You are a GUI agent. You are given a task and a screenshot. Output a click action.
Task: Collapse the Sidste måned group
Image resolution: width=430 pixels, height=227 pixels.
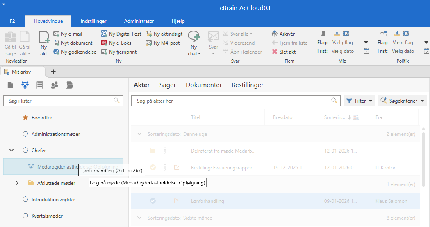click(x=139, y=218)
